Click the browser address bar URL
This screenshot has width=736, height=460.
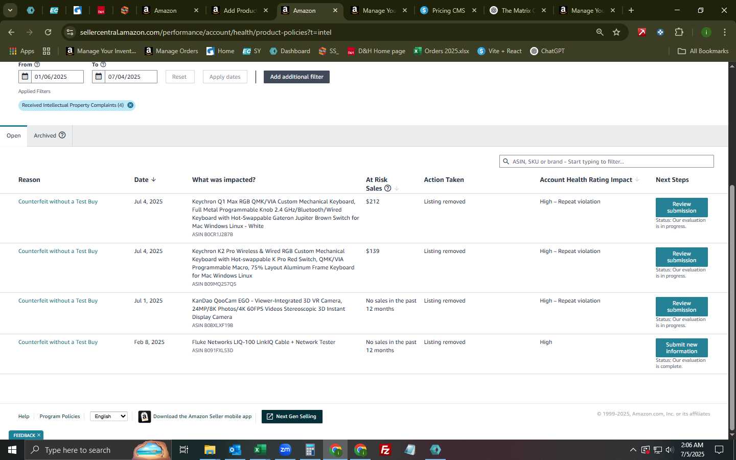pos(205,32)
